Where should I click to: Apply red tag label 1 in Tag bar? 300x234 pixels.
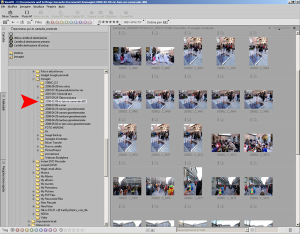17,230
